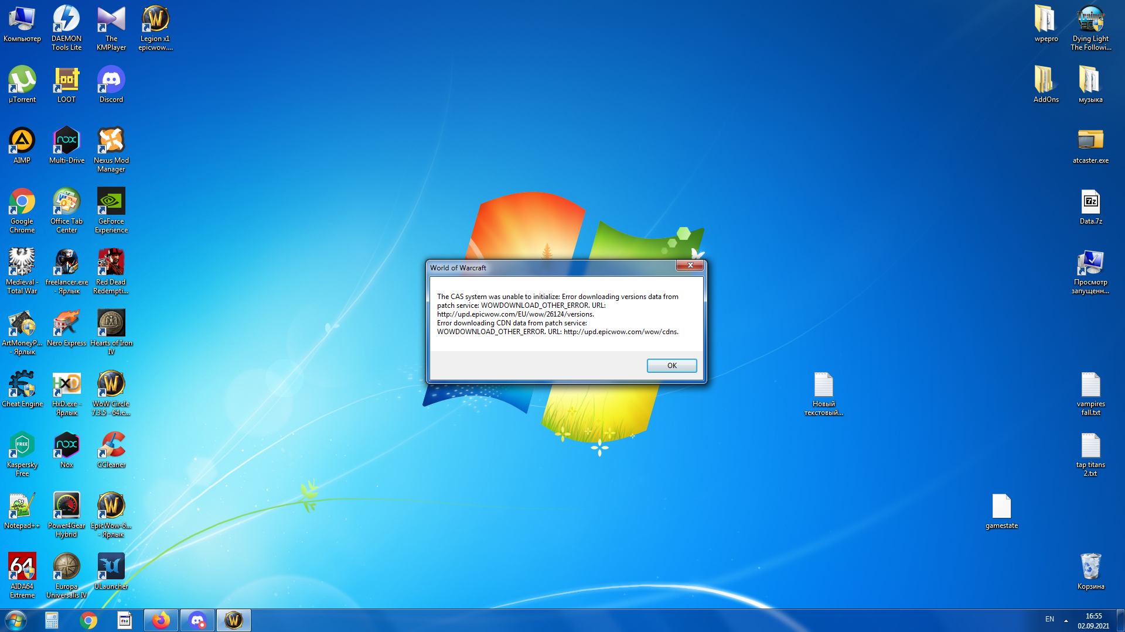Select the Dying Light The Following trainer icon
The height and width of the screenshot is (632, 1125).
point(1090,28)
